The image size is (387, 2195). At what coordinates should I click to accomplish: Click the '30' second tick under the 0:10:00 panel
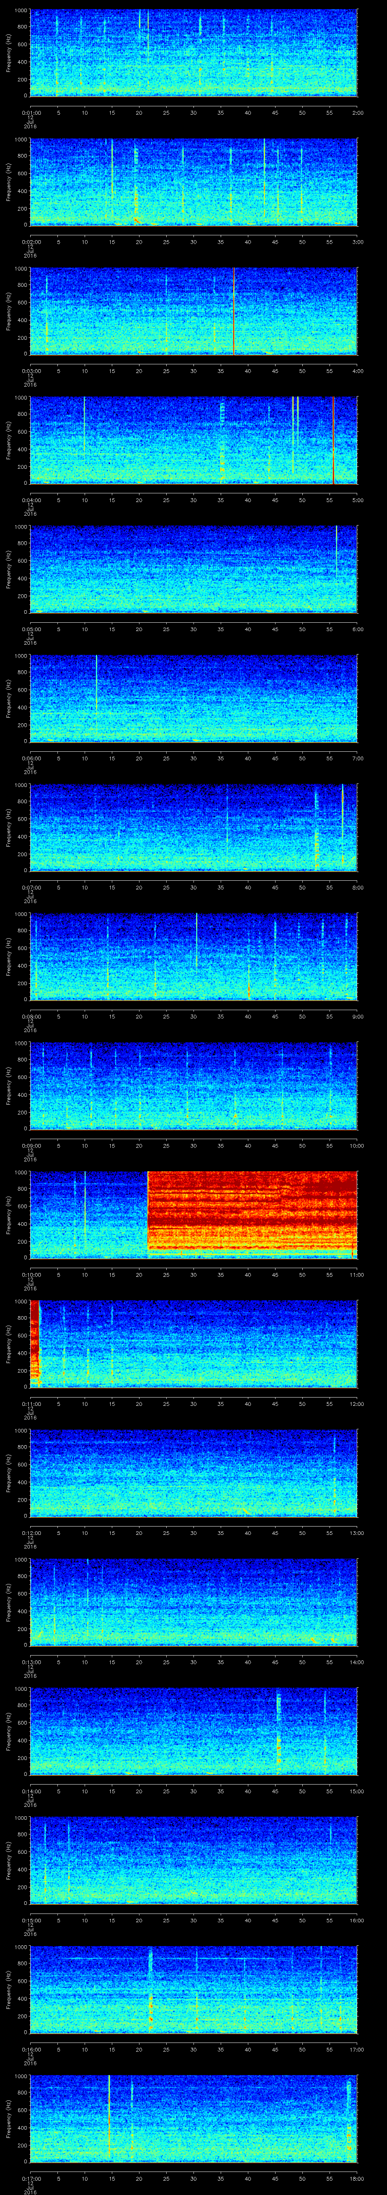pyautogui.click(x=193, y=1275)
